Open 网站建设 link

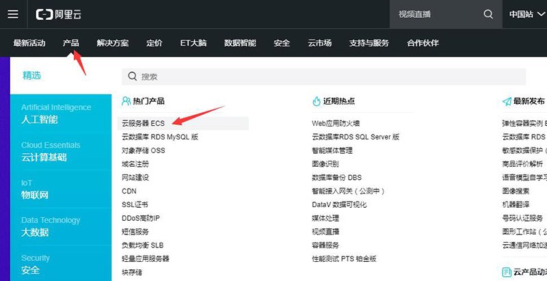click(x=135, y=178)
